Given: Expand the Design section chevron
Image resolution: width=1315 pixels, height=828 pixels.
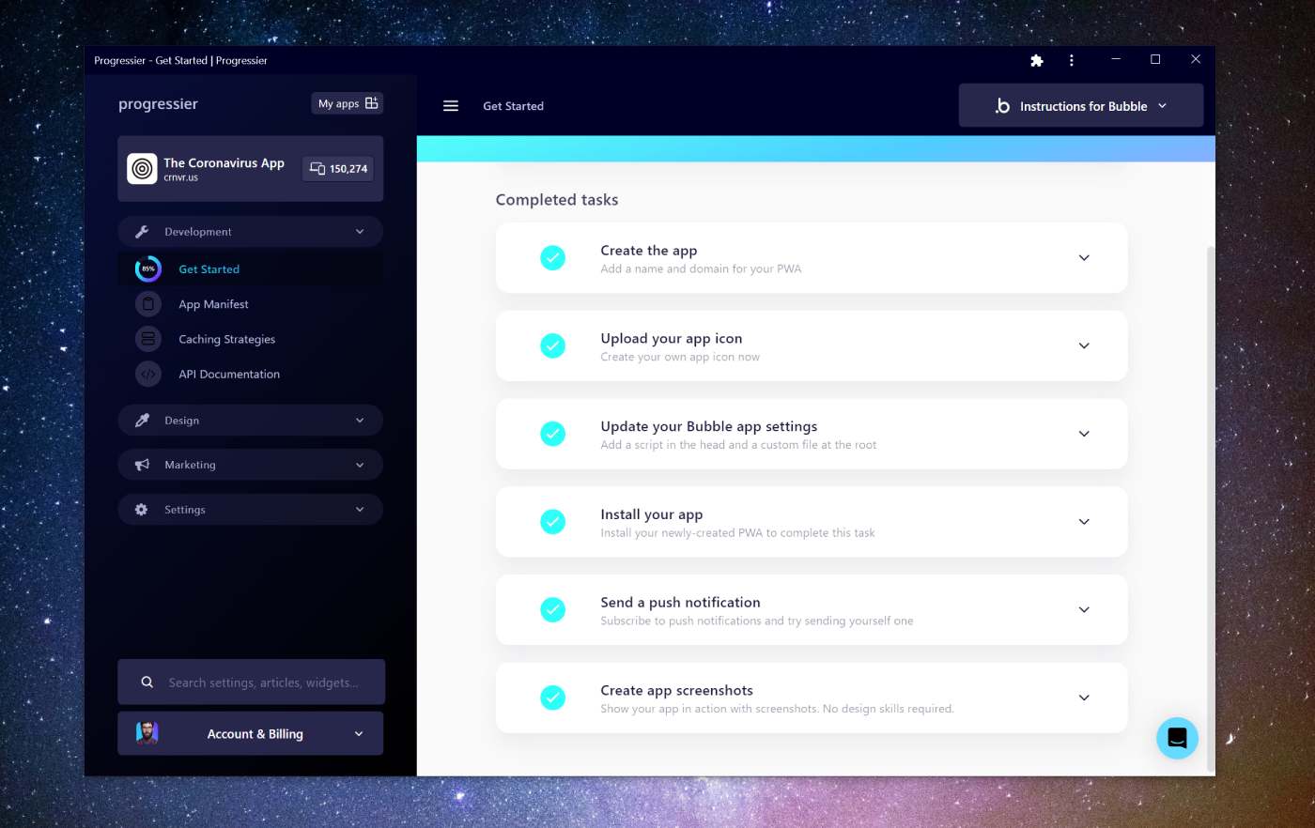Looking at the screenshot, I should [360, 421].
